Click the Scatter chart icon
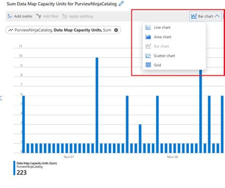The image size is (225, 188). [x=148, y=55]
